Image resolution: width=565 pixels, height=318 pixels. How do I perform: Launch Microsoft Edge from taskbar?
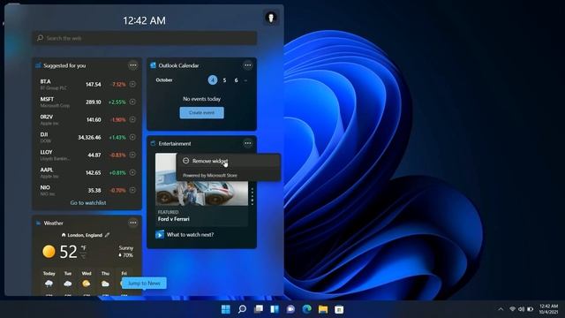(306, 309)
